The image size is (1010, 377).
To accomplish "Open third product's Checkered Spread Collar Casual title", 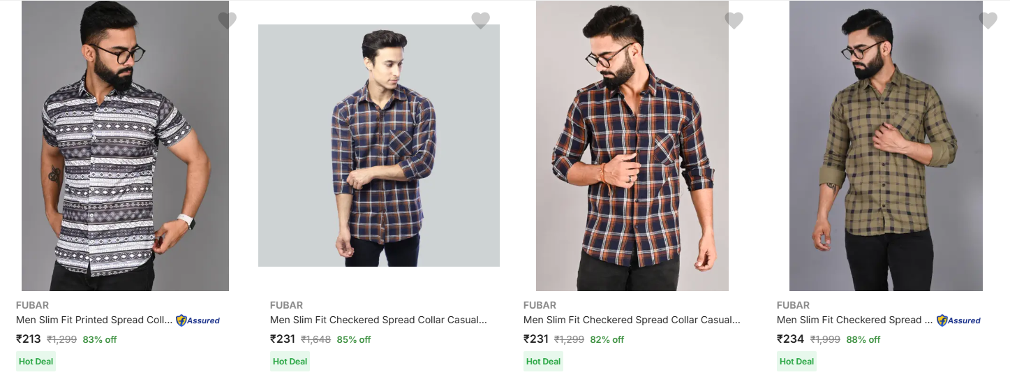I will coord(632,320).
